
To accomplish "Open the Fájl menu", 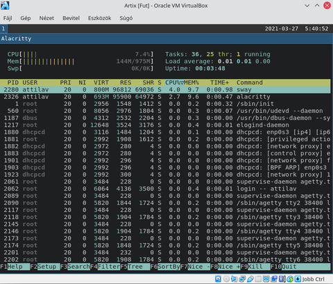I will click(x=8, y=18).
